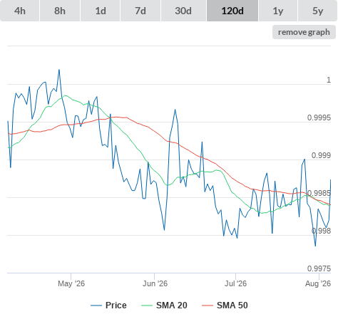Switch chart to the 5y range
338x324 pixels.
point(318,11)
